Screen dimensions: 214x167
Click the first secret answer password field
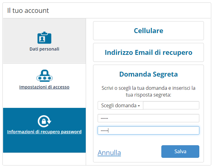148,118
